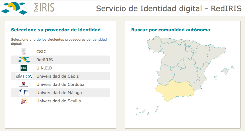Choose Universidad de Córdoba provider
Viewport: 245px width, 131px height.
[60, 84]
